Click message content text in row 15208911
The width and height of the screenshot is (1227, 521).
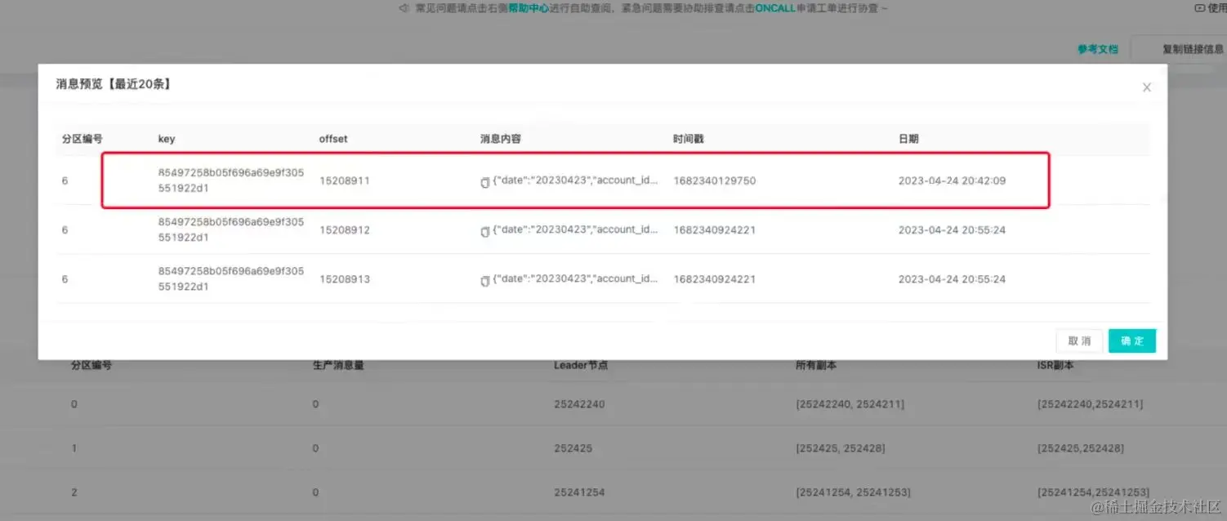coord(576,180)
